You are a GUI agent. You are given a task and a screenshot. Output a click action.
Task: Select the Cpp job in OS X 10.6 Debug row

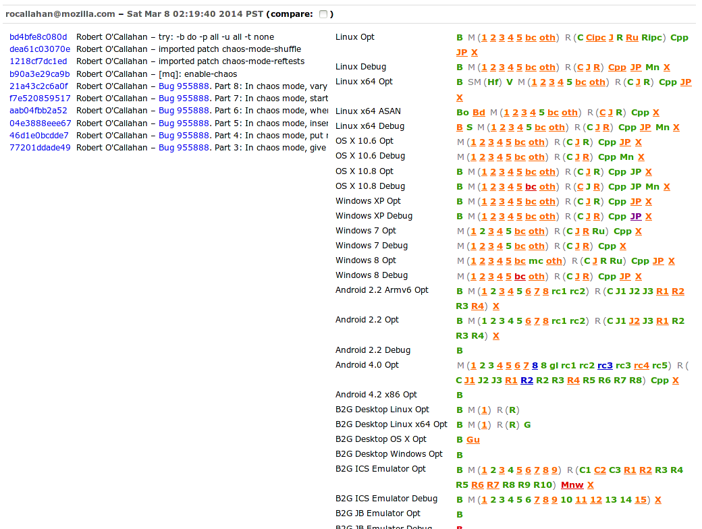click(x=607, y=157)
